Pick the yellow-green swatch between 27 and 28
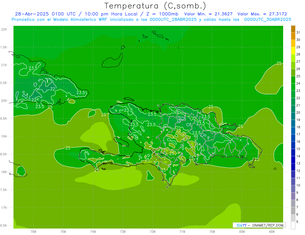 pos(293,58)
